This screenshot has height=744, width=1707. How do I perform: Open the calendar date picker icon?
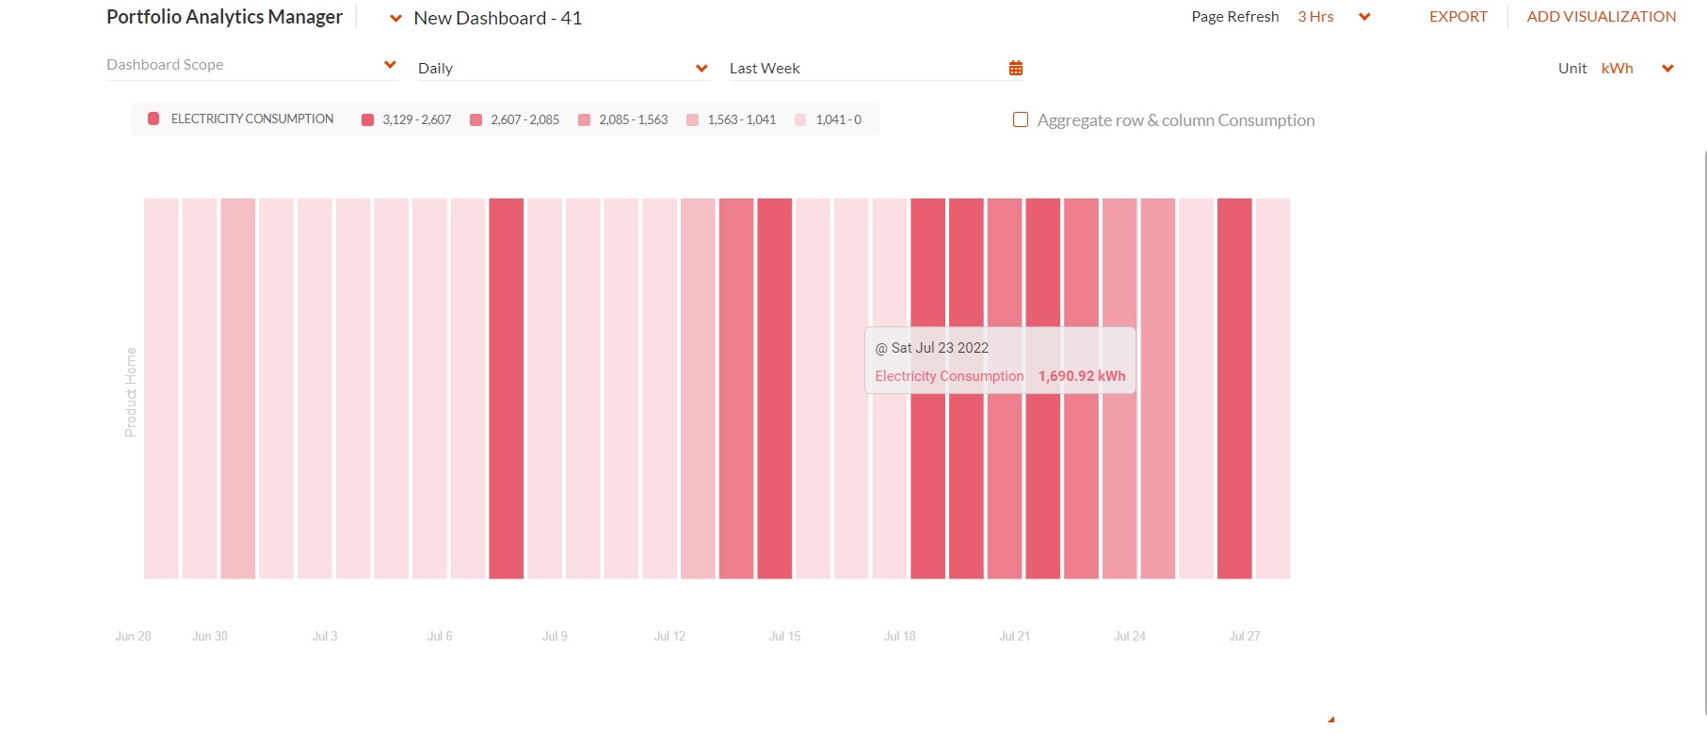point(1015,68)
